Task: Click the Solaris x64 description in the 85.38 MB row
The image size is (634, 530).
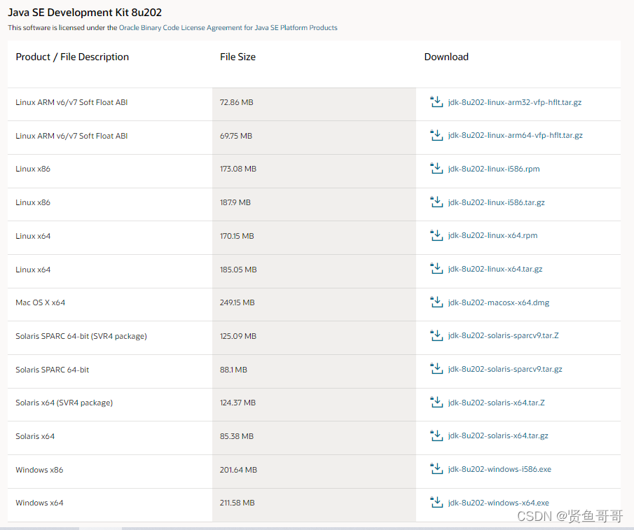Action: coord(35,436)
